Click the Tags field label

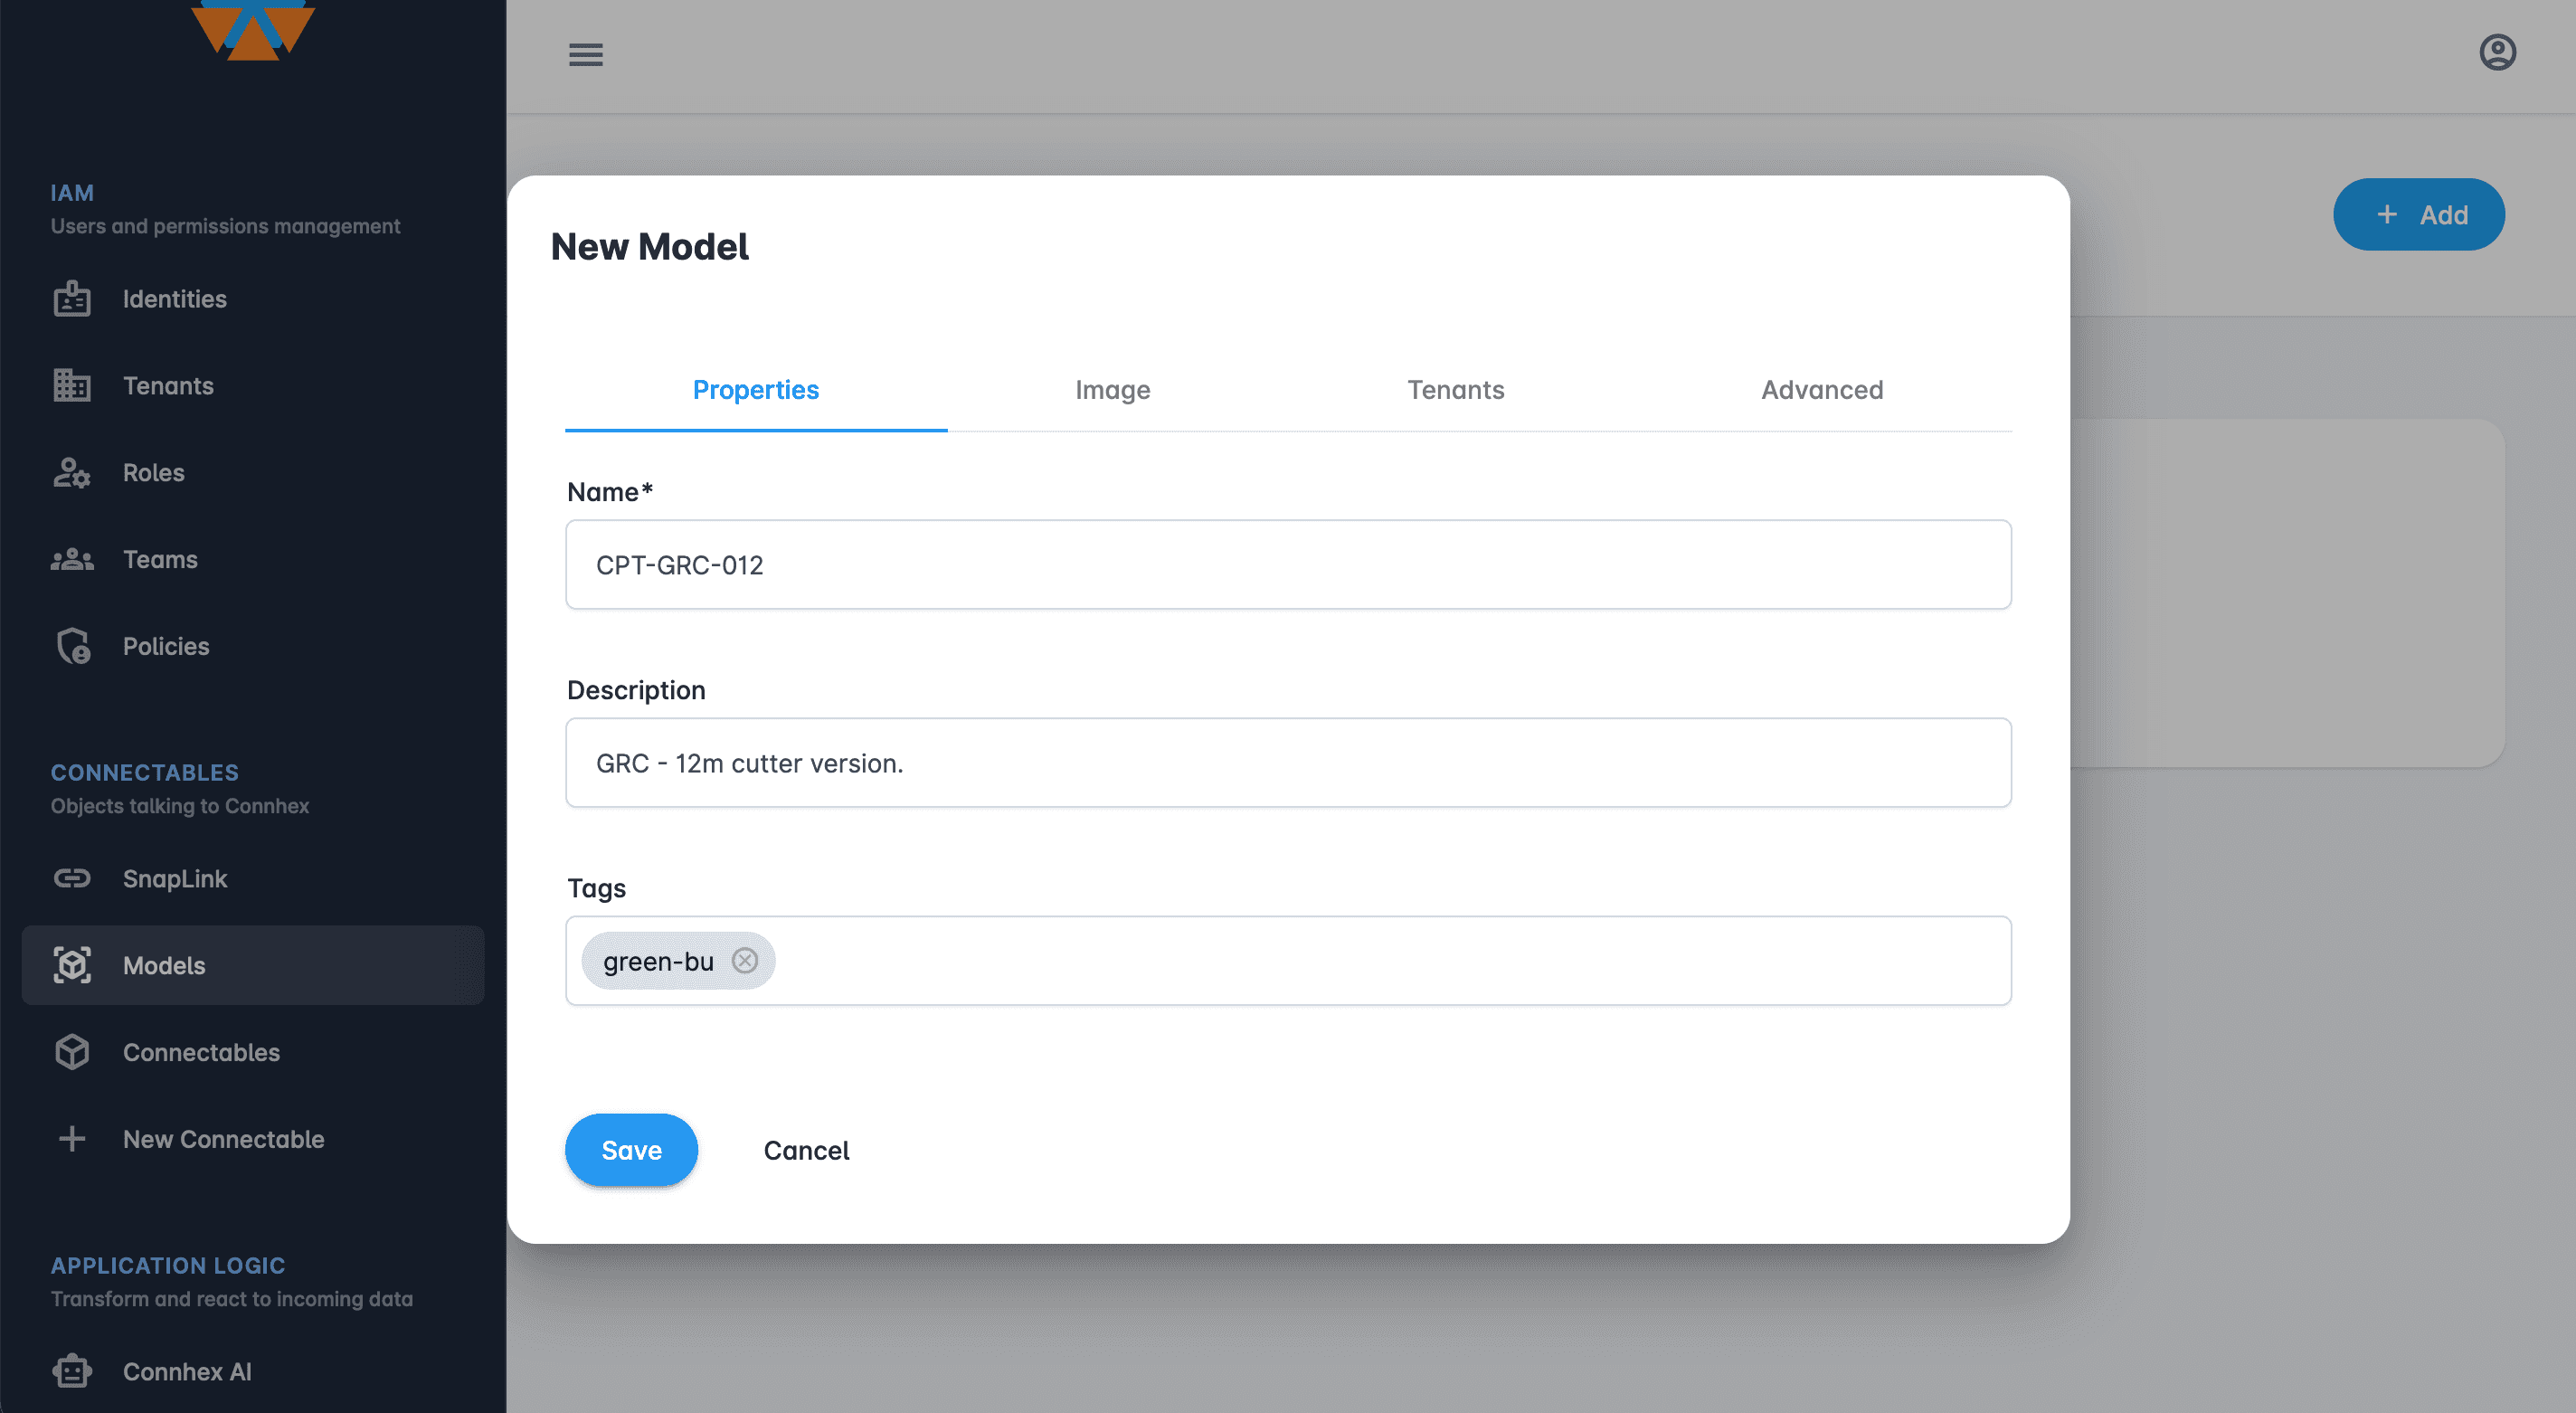[x=596, y=889]
